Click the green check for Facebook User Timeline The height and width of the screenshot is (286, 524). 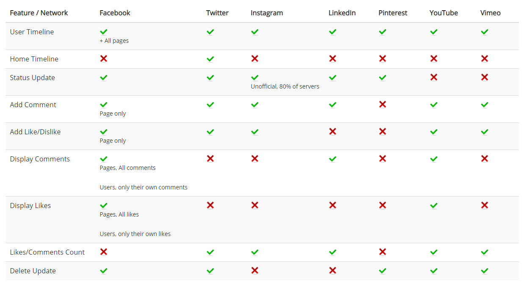[x=104, y=32]
